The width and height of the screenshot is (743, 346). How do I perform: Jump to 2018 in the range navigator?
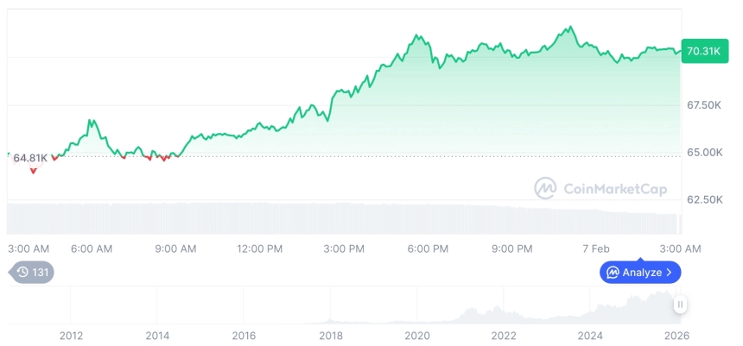[x=331, y=335]
